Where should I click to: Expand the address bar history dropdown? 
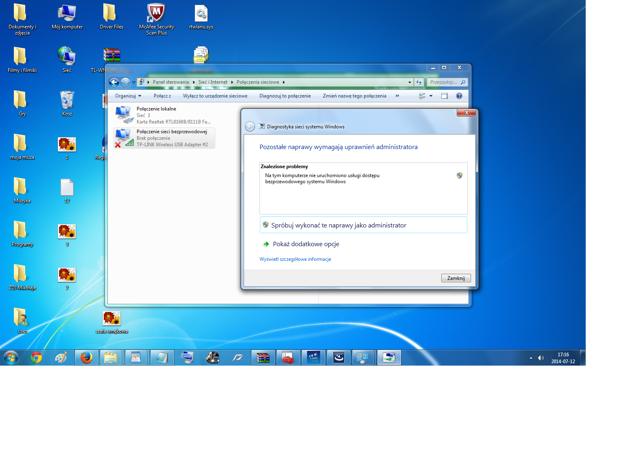click(x=410, y=82)
